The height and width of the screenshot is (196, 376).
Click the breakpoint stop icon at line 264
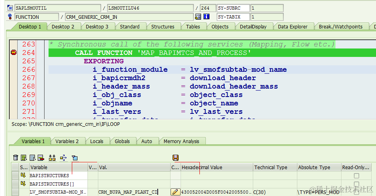click(14, 53)
